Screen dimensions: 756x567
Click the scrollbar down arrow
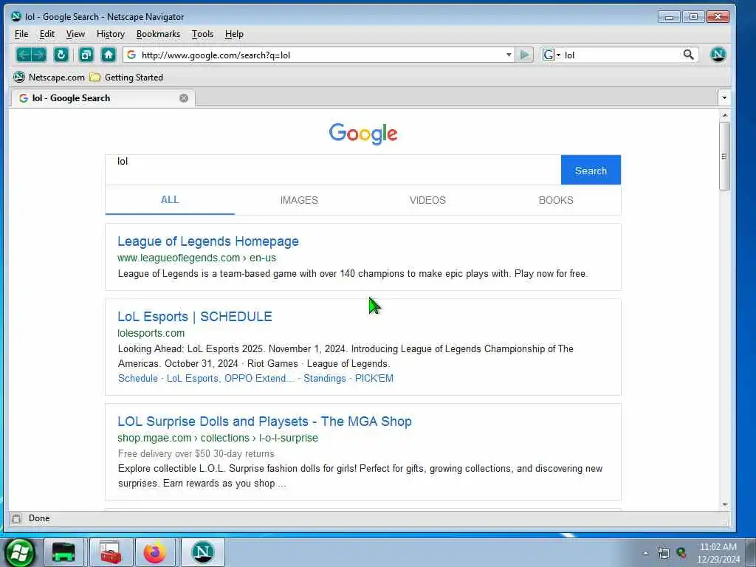(x=724, y=505)
